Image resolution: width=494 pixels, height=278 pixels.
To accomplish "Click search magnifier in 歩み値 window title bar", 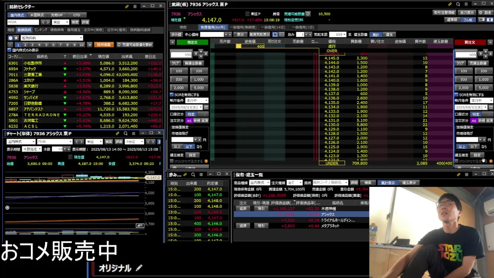I will coord(193,175).
